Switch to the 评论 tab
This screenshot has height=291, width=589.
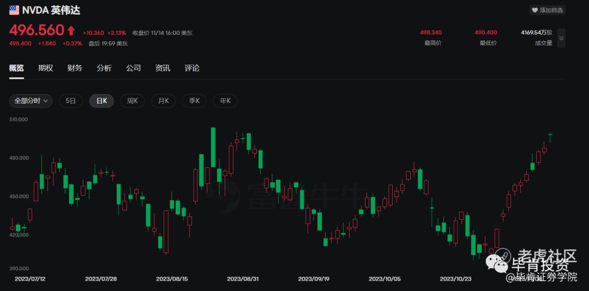pos(192,68)
